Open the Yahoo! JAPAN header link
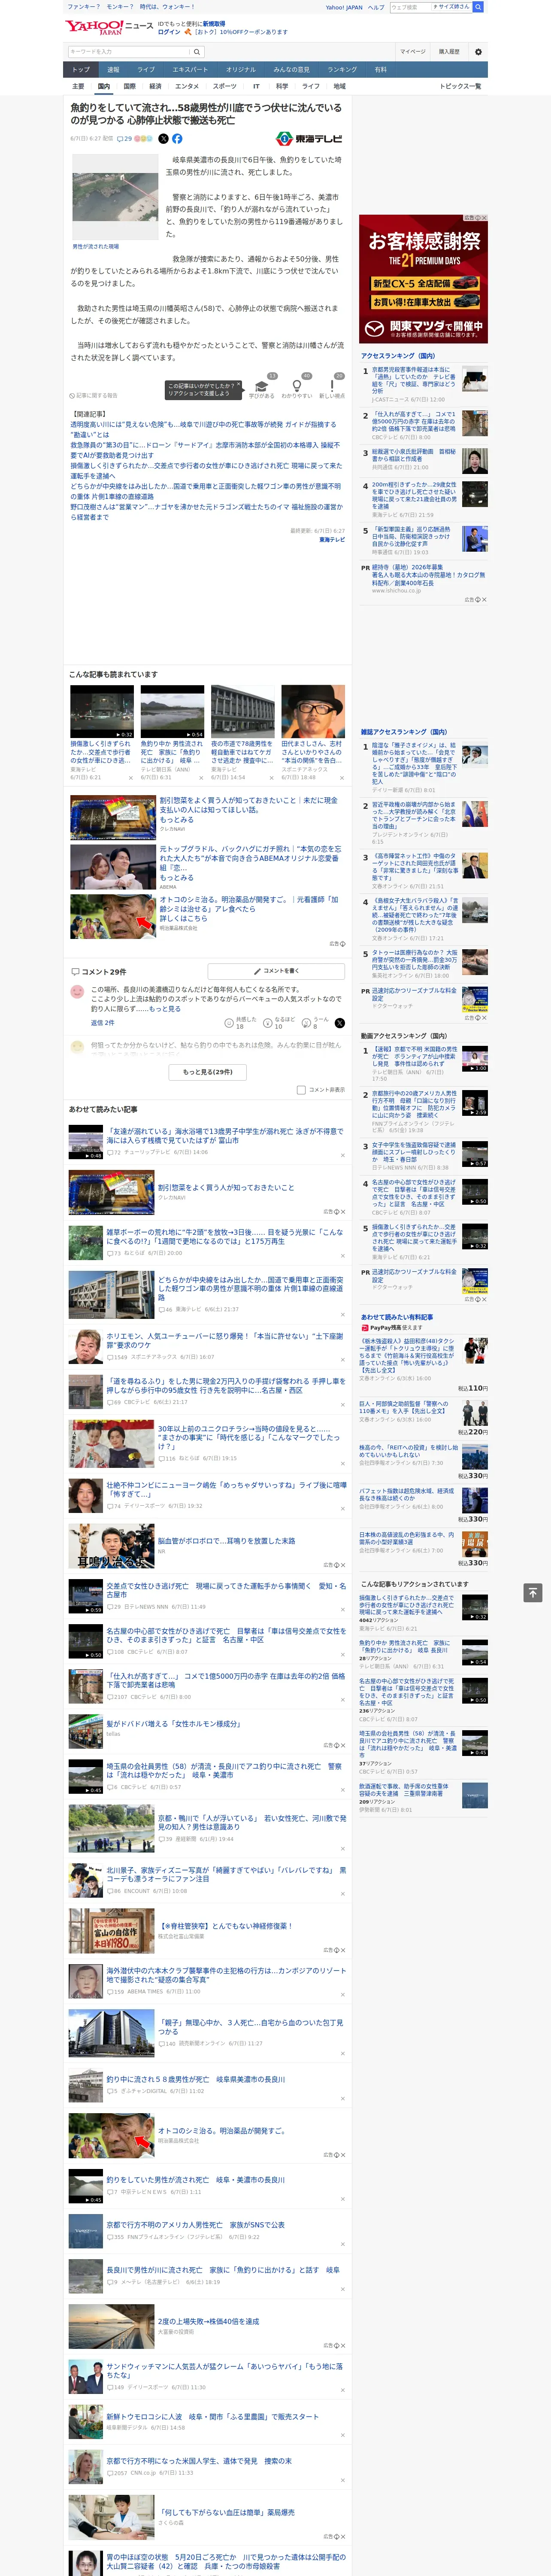551x2576 pixels. click(344, 7)
